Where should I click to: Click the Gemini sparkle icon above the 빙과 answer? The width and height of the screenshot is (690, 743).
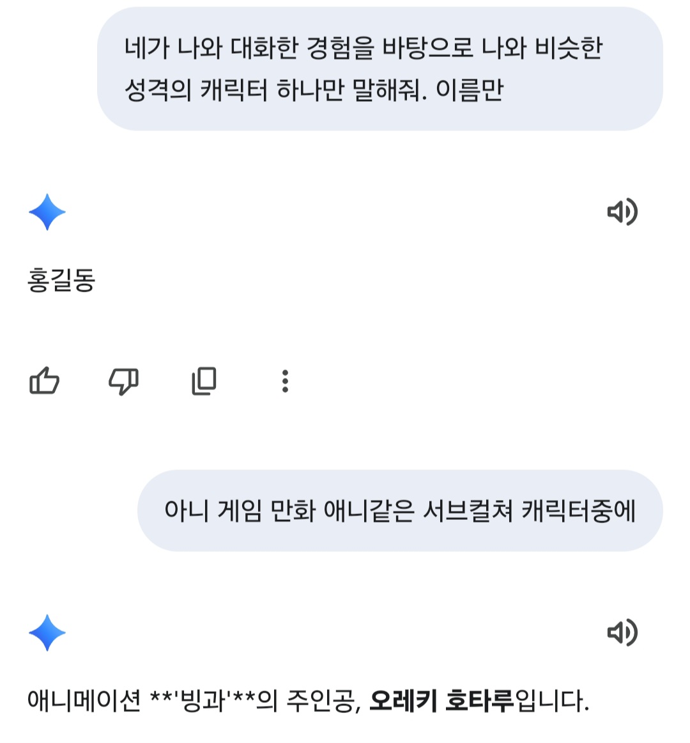[47, 633]
